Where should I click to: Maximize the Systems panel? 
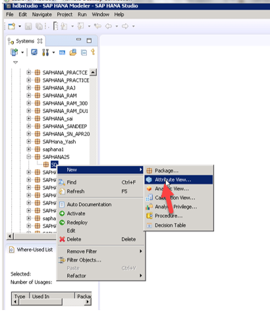pos(89,41)
